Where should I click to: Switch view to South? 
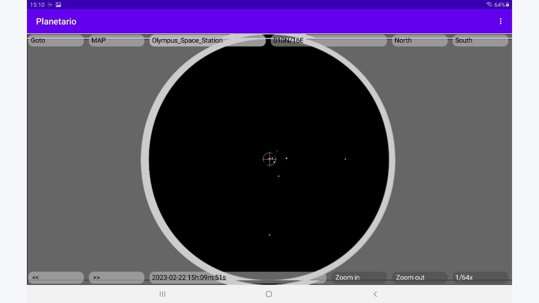click(x=480, y=40)
